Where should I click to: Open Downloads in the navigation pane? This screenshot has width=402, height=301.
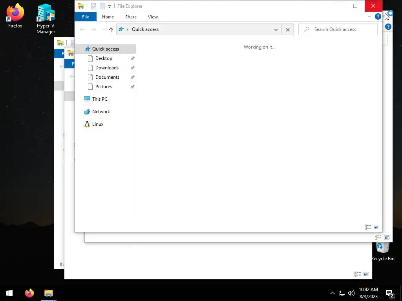[x=107, y=68]
